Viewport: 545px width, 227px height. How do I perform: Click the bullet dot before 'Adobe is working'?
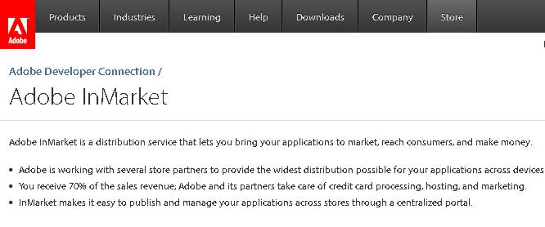(11, 171)
